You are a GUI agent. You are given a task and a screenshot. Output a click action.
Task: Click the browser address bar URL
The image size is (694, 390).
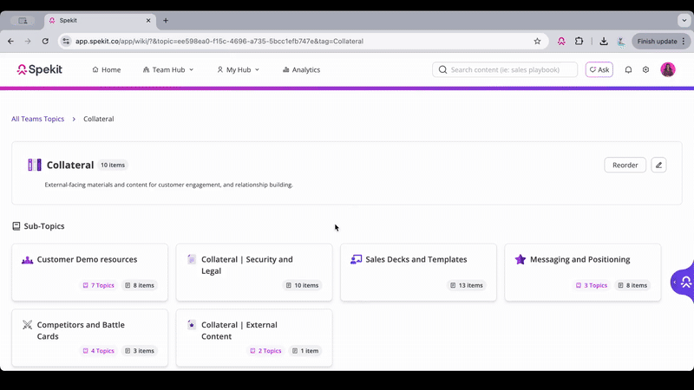click(x=219, y=41)
